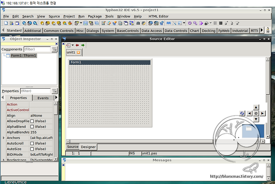The width and height of the screenshot is (275, 184).
Task: Click the Step Into debug icon
Action: (226, 23)
